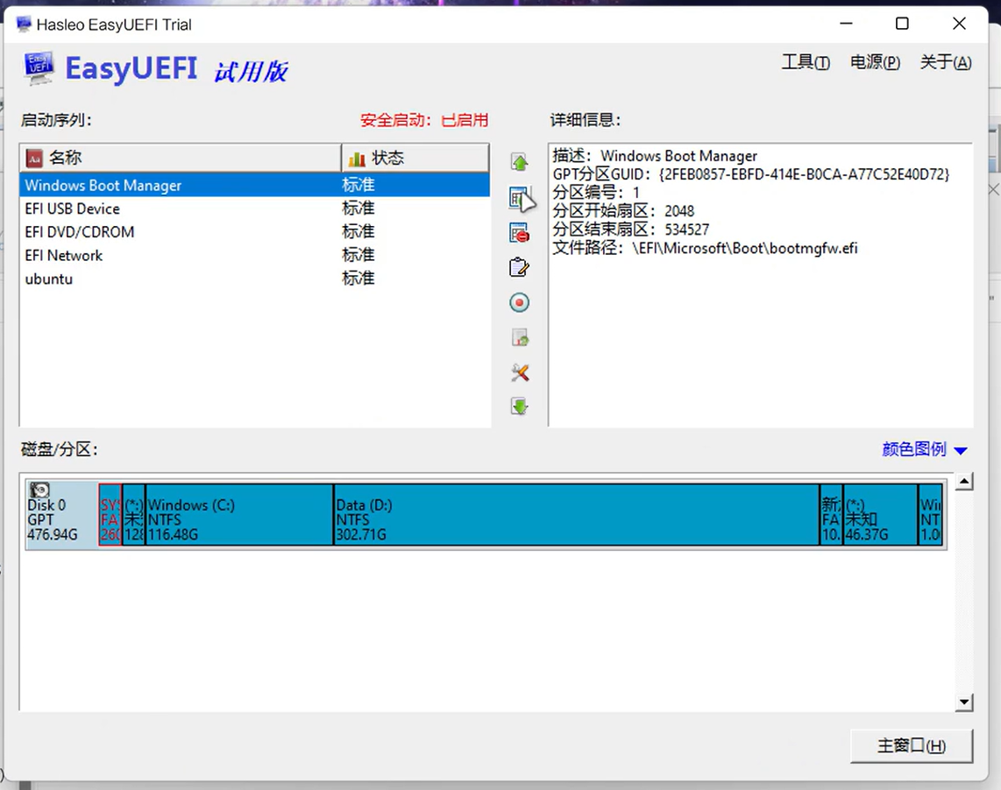1001x790 pixels.
Task: Click the red-dot one-time boot icon
Action: (520, 302)
